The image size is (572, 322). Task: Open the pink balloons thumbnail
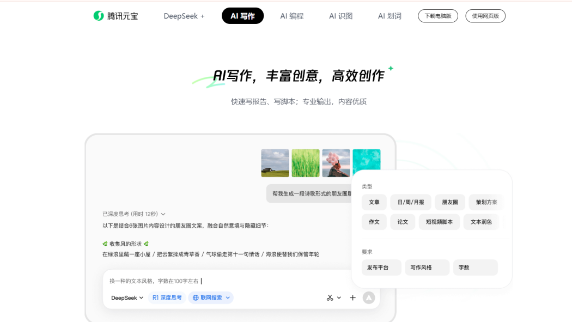[336, 163]
